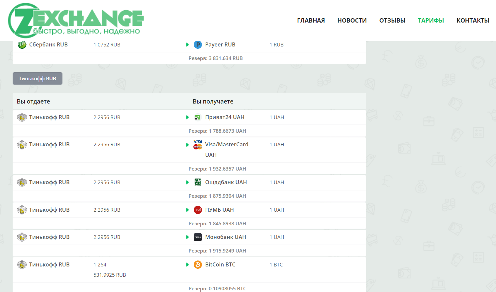Screen dimensions: 496x292
Task: Select the Сбербанк RUB label
Action: pos(49,45)
